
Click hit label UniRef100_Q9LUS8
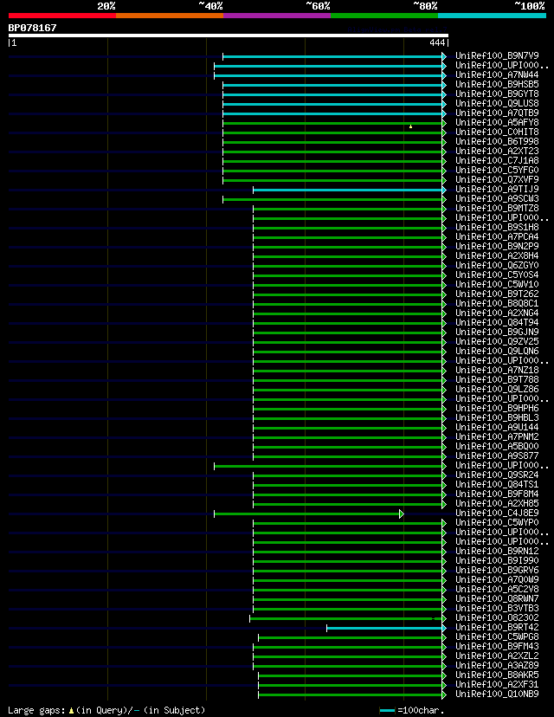point(497,103)
